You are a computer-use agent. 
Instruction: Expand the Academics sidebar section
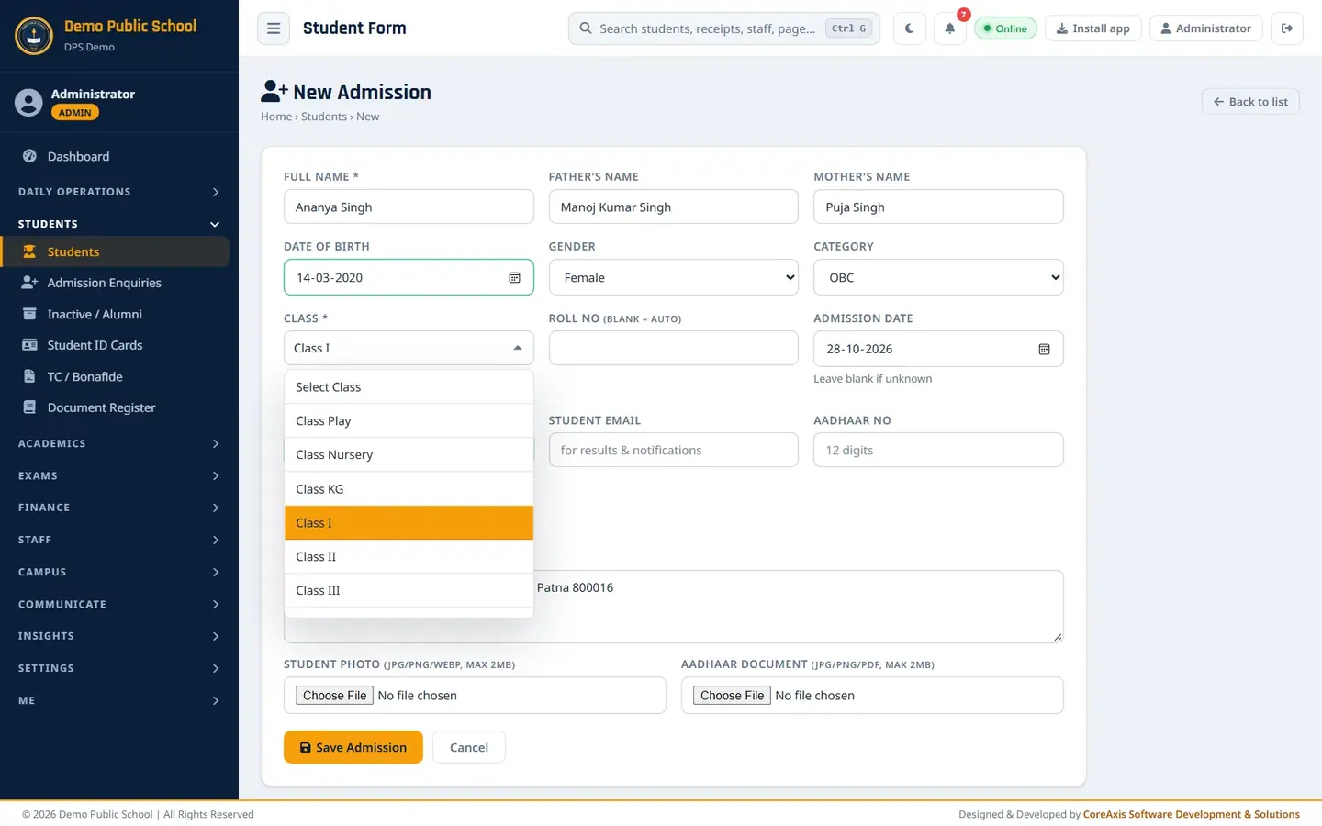(119, 443)
